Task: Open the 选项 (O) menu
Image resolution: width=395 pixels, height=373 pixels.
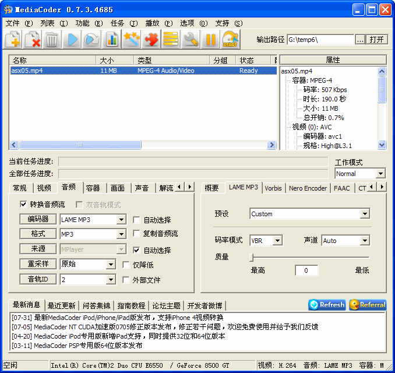Action: [194, 23]
